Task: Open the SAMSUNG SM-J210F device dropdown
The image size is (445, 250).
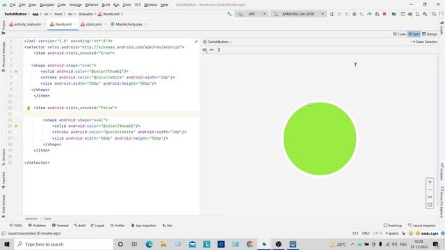Action: [299, 14]
